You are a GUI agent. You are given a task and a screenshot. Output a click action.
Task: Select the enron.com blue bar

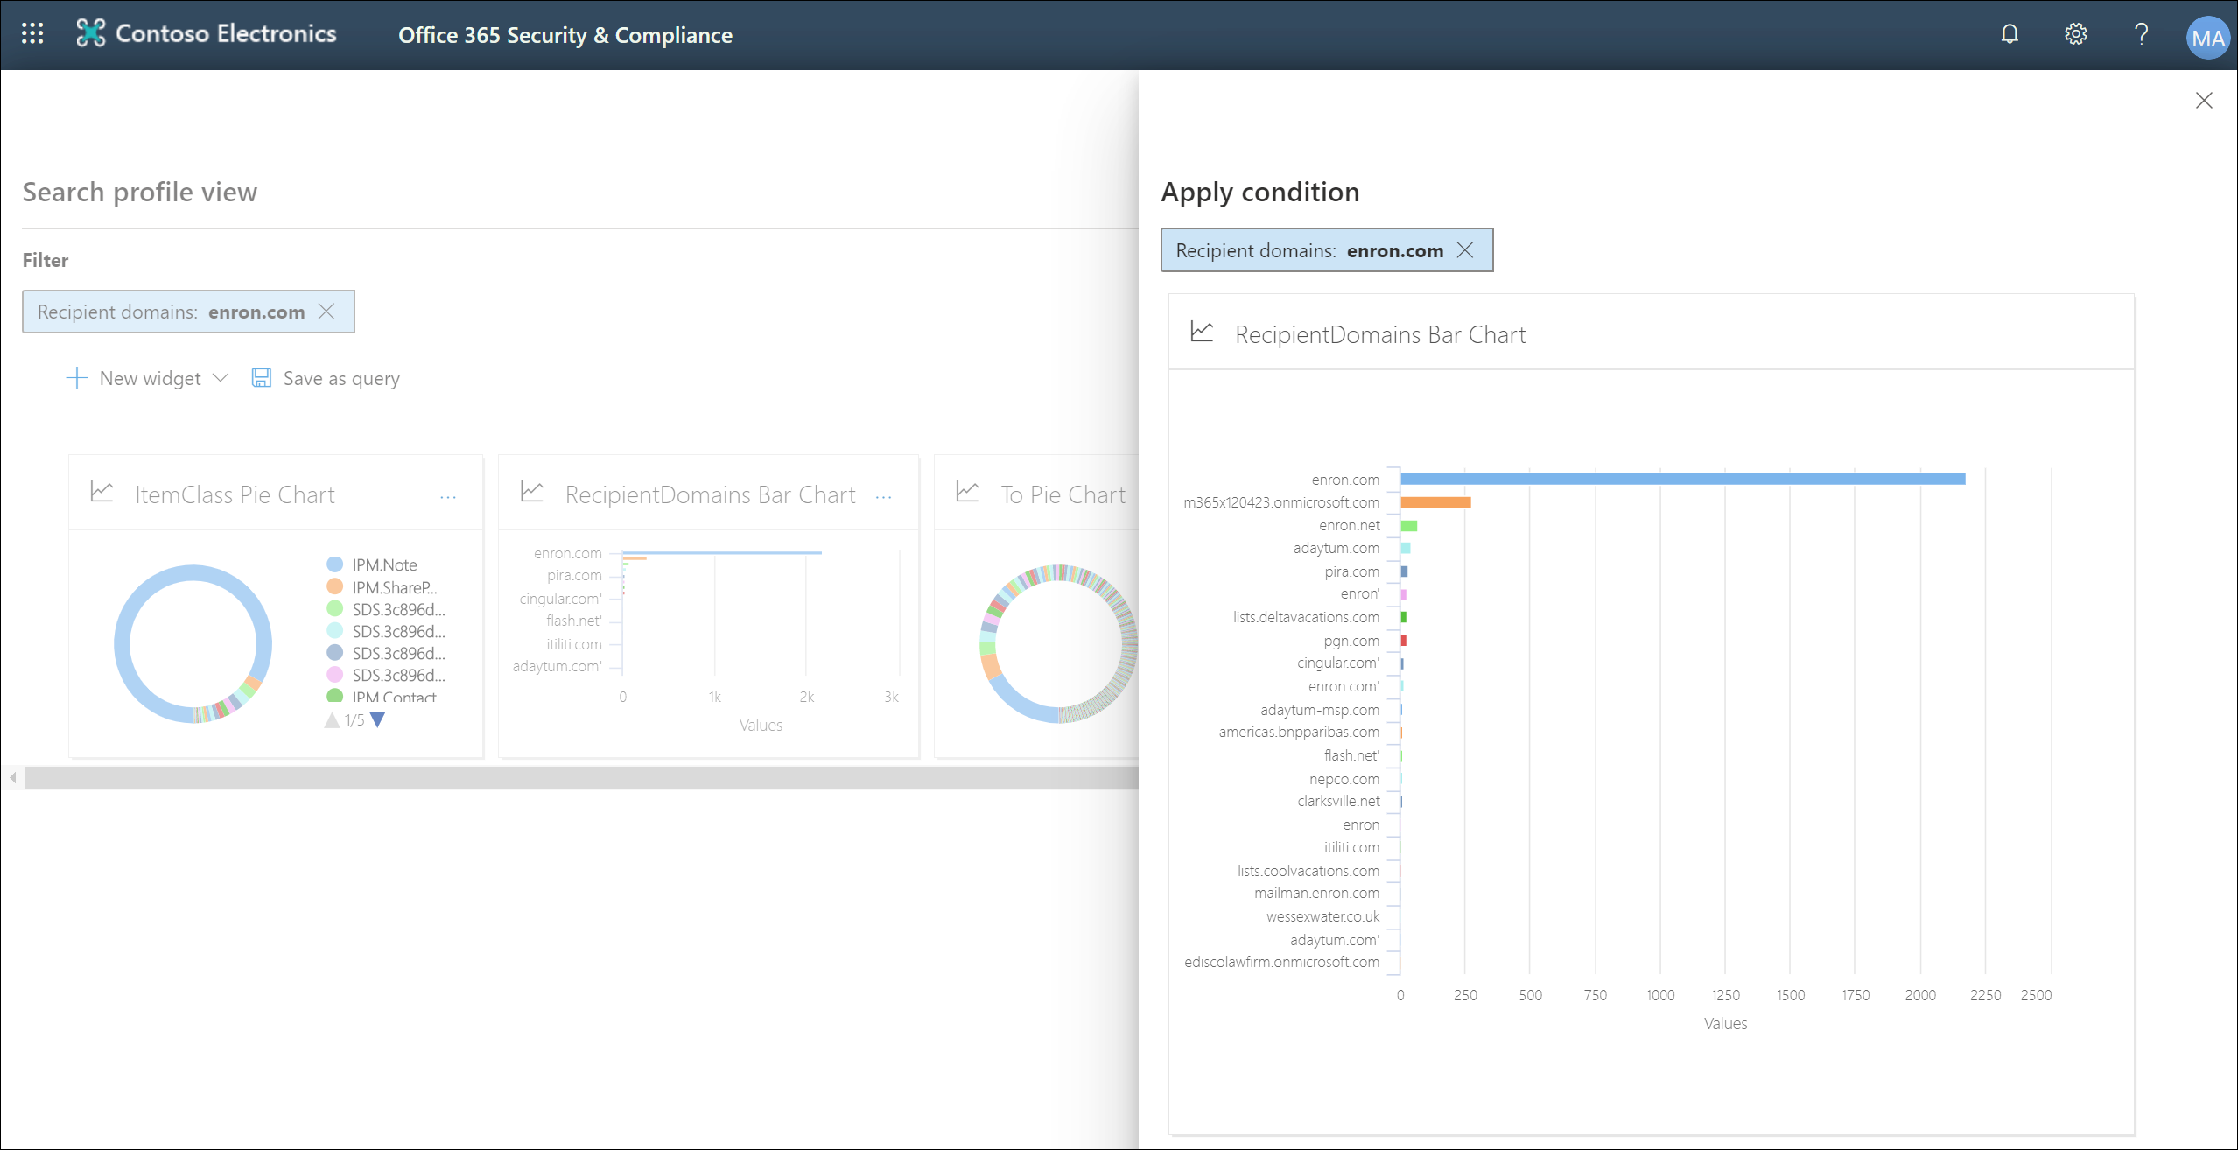coord(1682,479)
